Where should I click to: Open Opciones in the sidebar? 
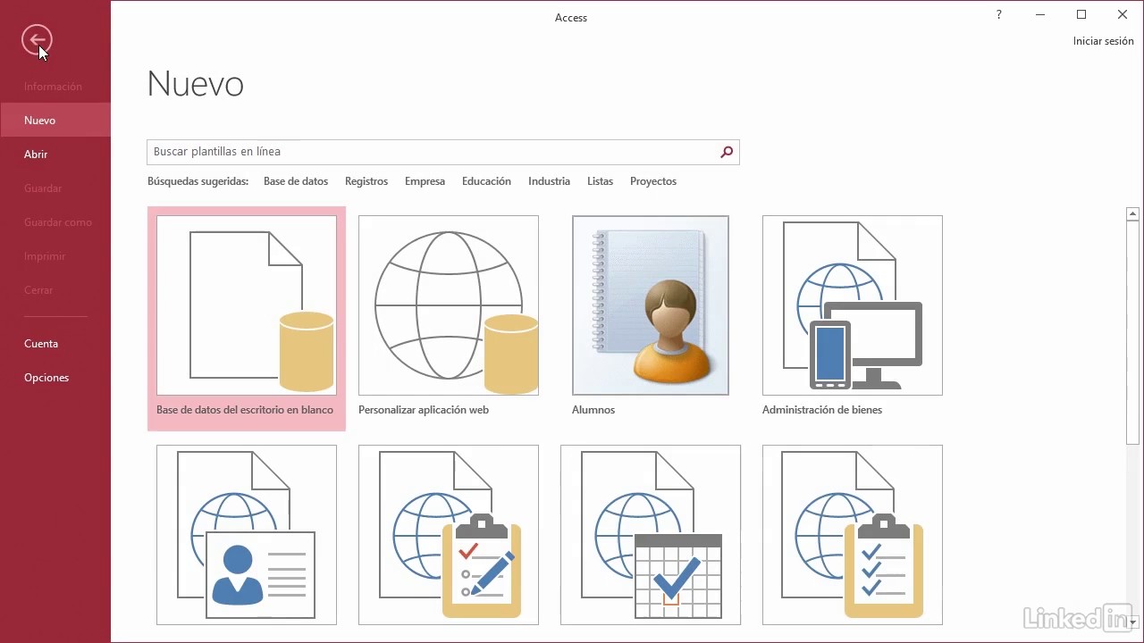click(x=55, y=378)
